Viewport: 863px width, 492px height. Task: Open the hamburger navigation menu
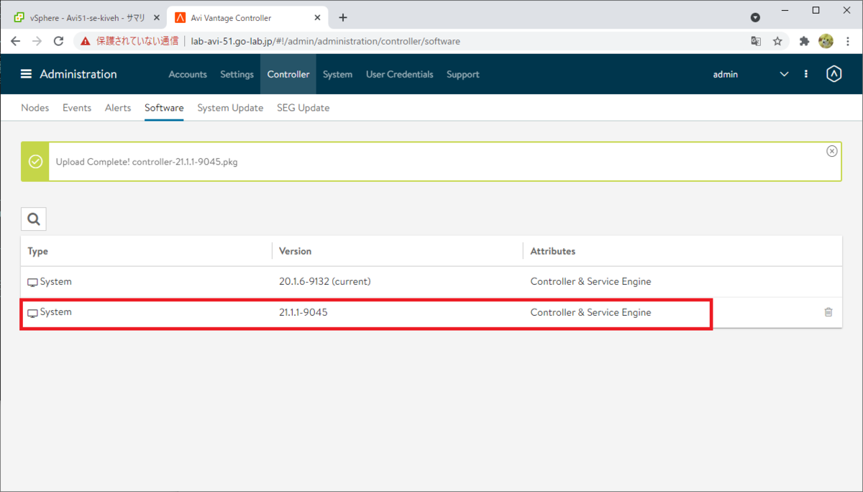(x=27, y=74)
